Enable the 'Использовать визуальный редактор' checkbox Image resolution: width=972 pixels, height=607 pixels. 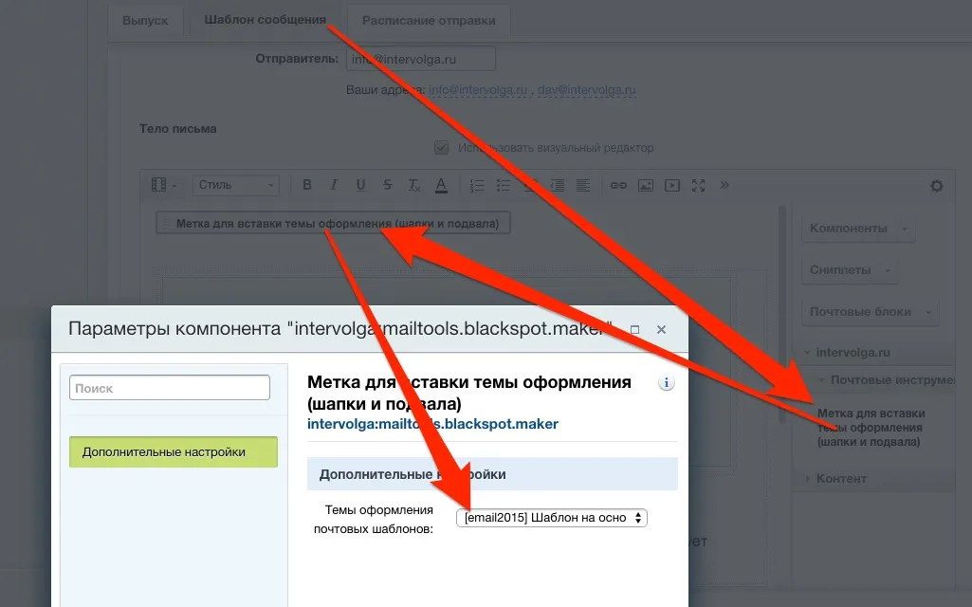point(440,147)
